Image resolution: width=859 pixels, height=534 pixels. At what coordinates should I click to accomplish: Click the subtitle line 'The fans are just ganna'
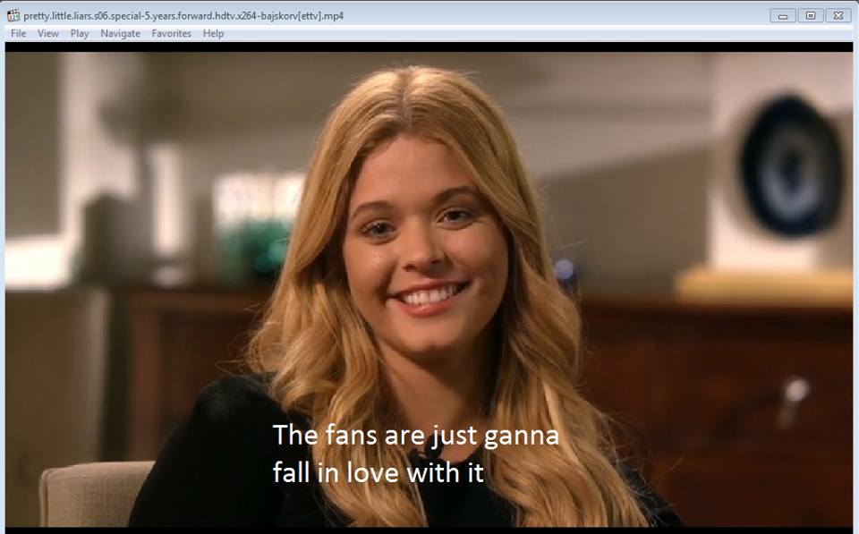point(416,437)
